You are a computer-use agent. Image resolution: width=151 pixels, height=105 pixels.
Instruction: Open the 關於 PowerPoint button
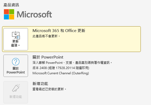(x=16, y=66)
